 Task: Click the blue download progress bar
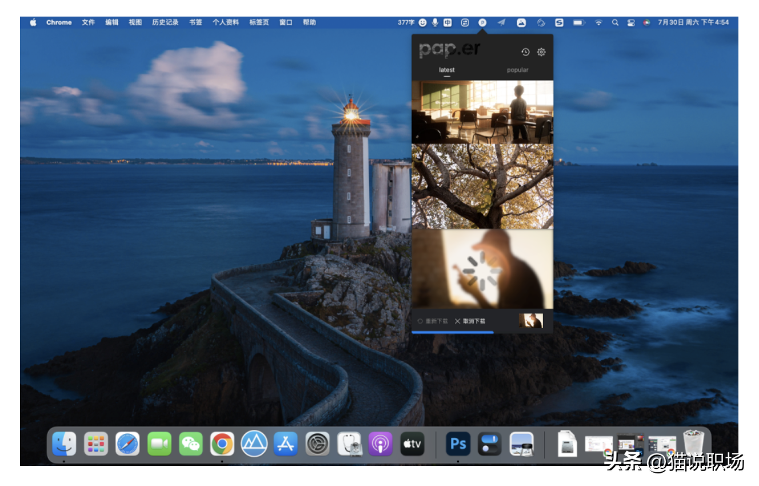click(x=452, y=332)
